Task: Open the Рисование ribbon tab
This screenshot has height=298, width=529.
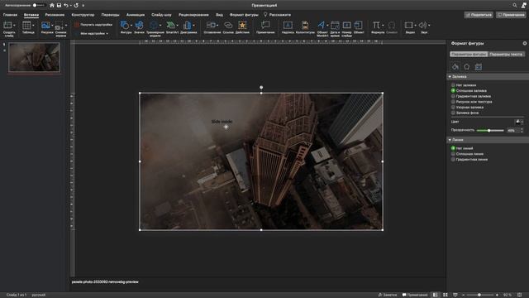Action: pos(55,15)
